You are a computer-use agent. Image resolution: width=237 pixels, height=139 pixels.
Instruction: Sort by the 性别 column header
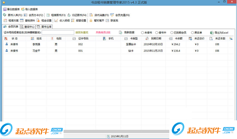(56, 39)
